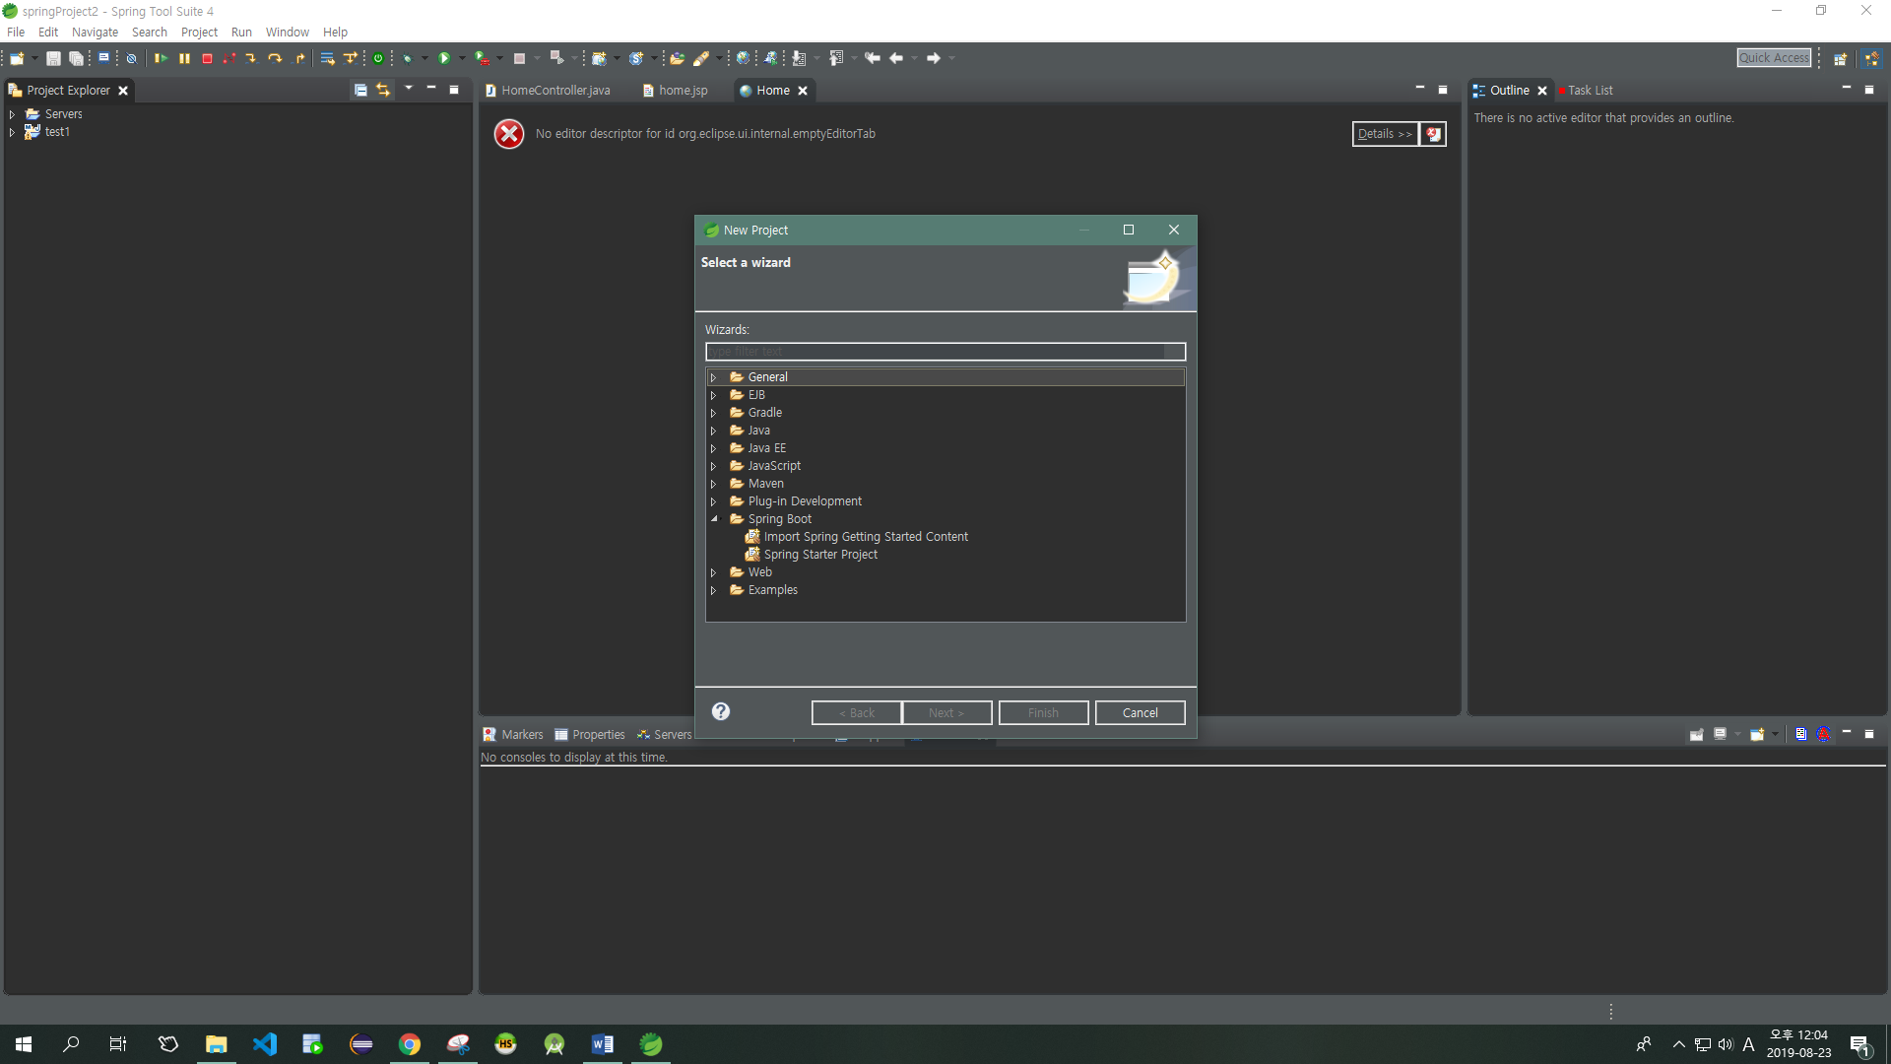Click the Save toolbar icon

[53, 59]
